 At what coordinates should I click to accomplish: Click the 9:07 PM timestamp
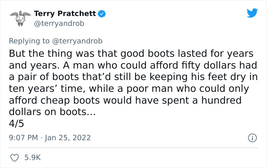tap(23, 138)
